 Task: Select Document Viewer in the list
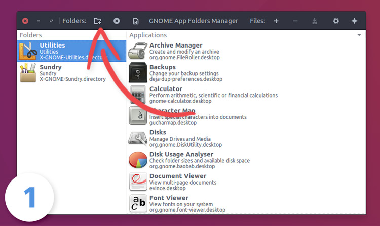pyautogui.click(x=246, y=182)
